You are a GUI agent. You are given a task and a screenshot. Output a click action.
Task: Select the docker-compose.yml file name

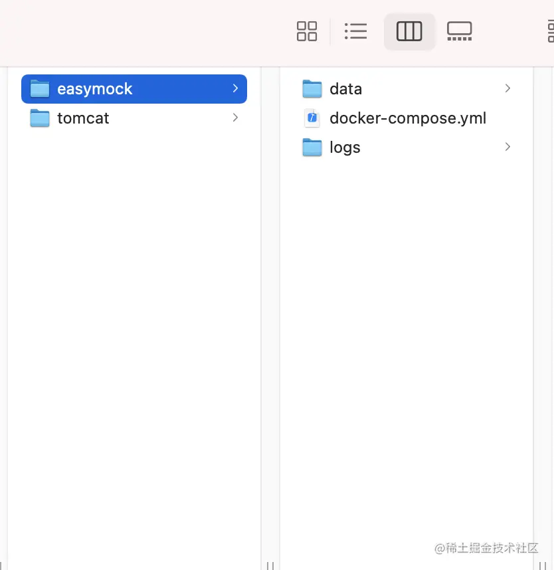[x=407, y=118]
